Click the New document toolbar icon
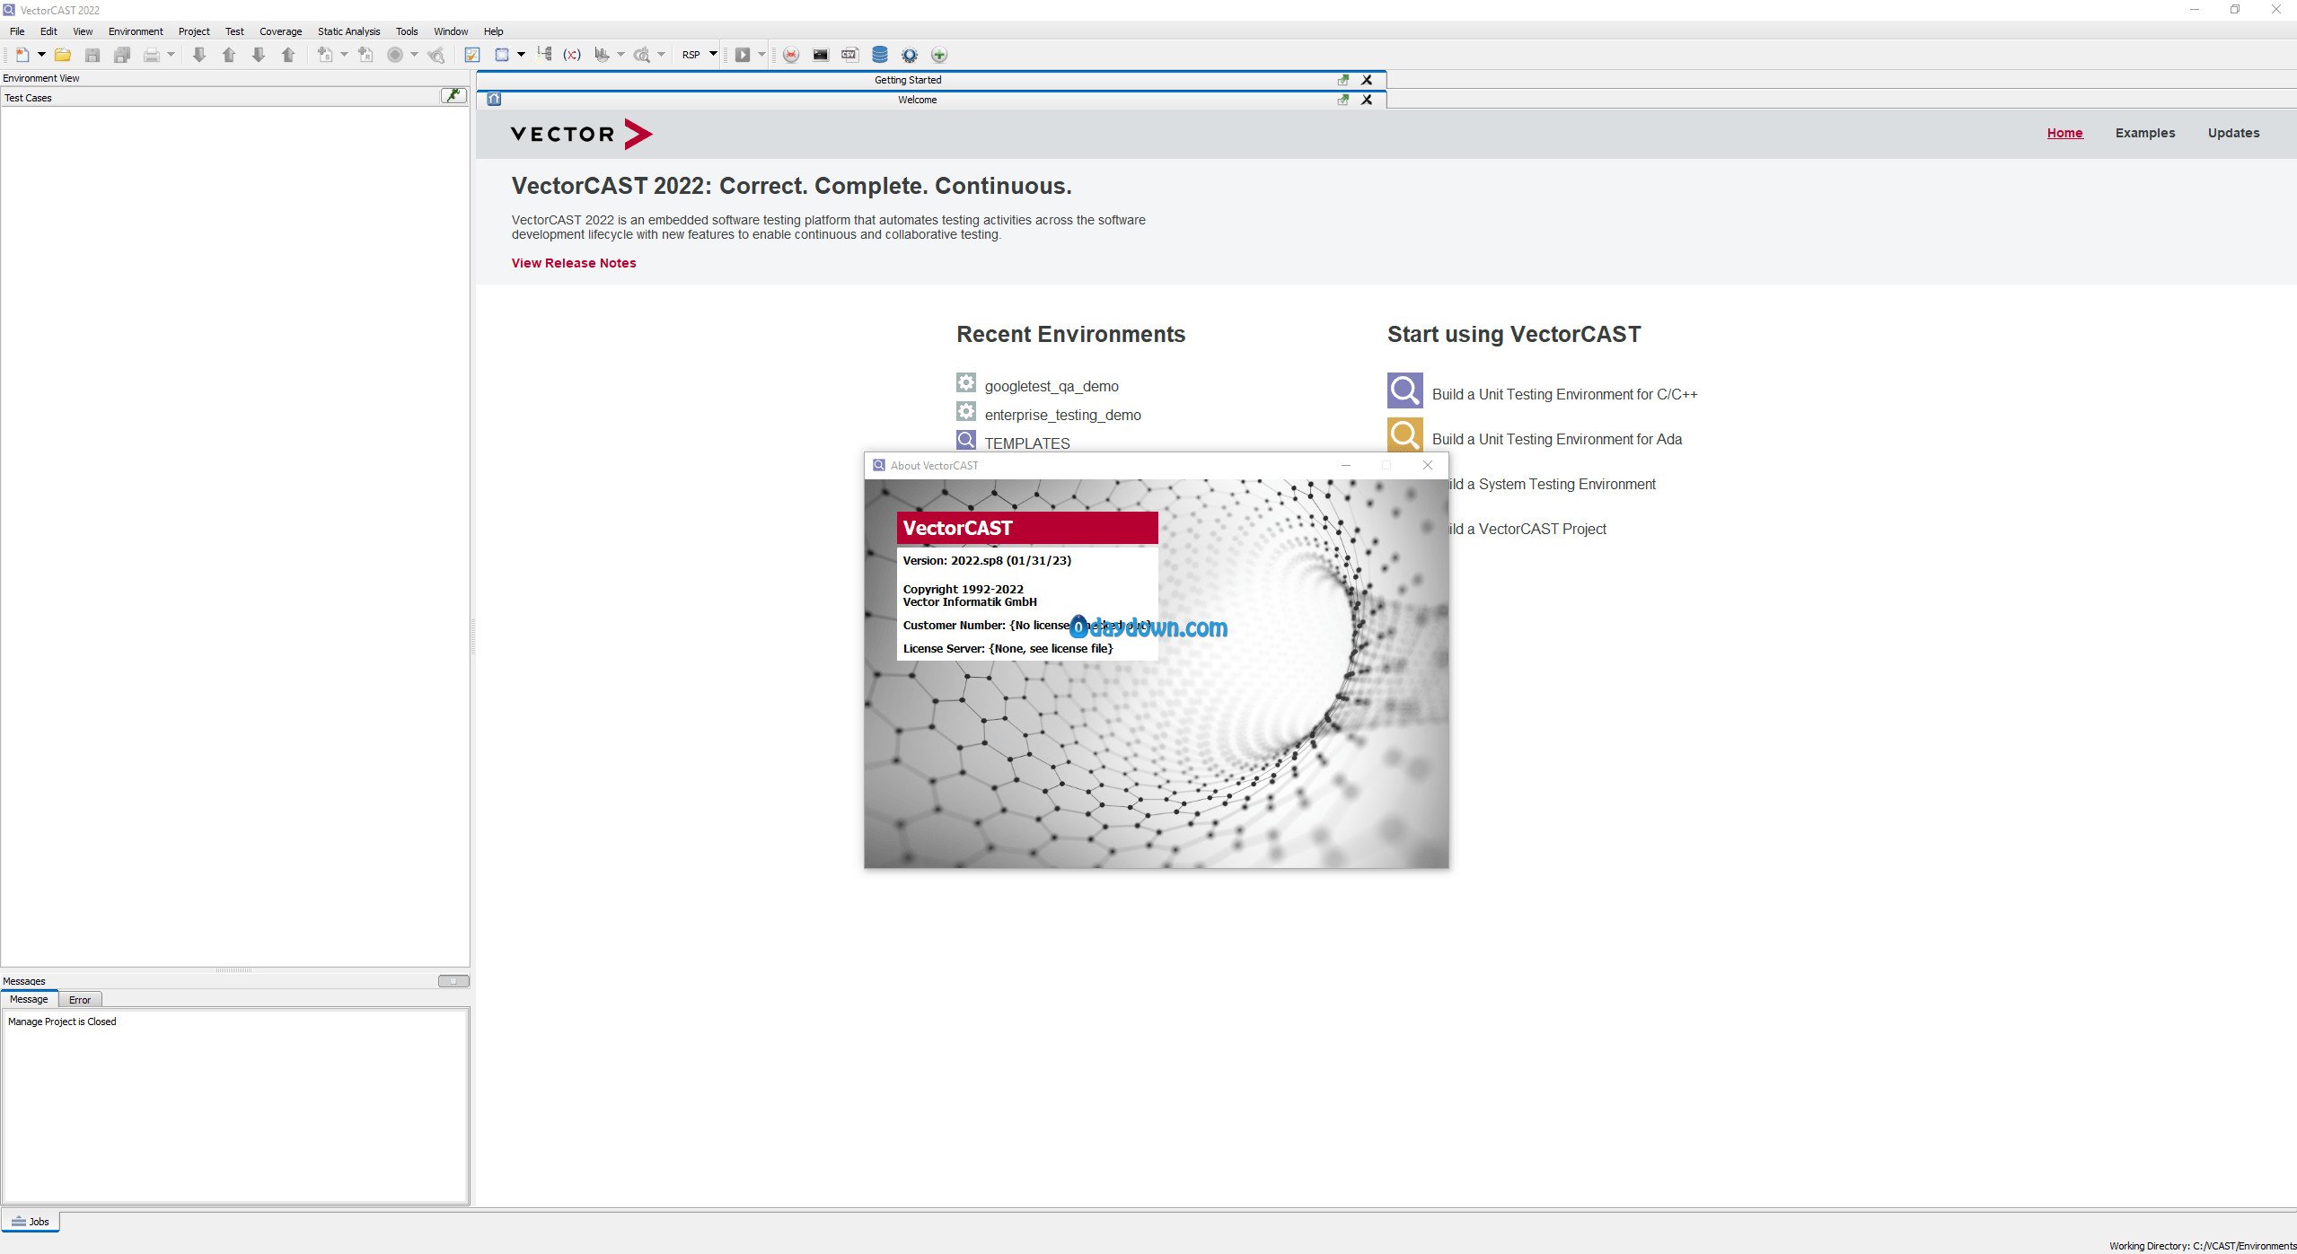2297x1254 pixels. pyautogui.click(x=22, y=55)
